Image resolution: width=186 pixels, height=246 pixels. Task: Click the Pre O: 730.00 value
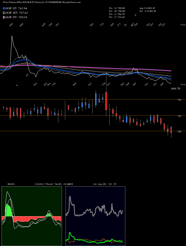[x=117, y=8]
